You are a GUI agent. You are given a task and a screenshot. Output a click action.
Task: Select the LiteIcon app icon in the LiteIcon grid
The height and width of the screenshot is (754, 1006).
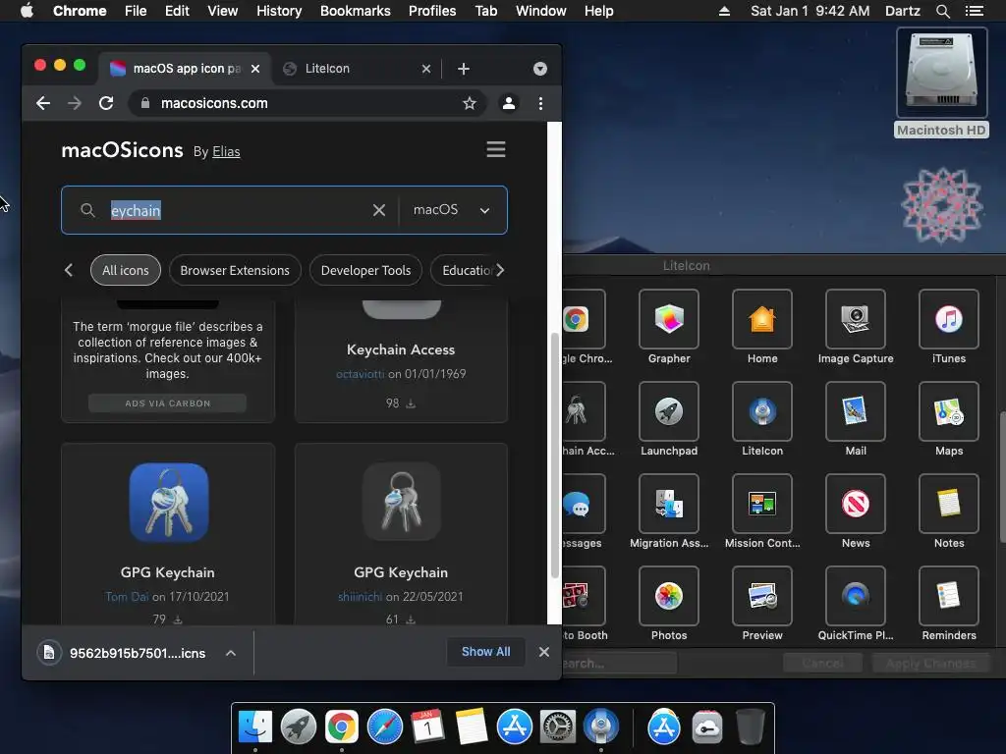coord(762,411)
